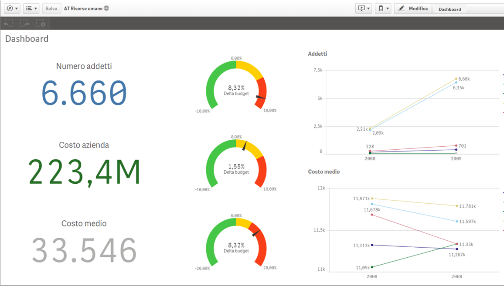Click the Addetti chart title
Screen dimensions: 504x286
point(317,54)
